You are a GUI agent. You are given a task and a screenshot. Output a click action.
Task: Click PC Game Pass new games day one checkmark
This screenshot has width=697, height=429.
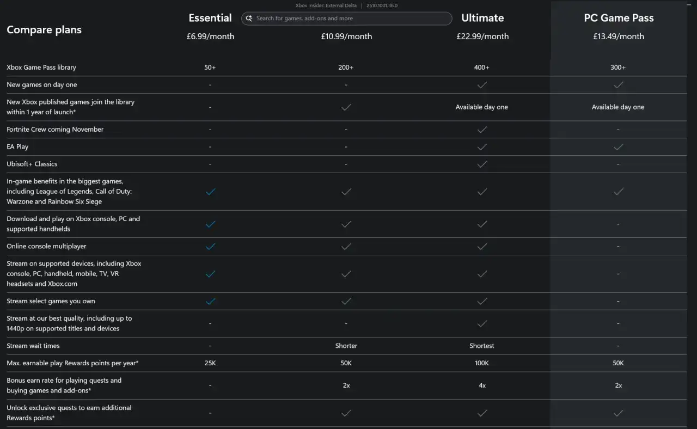click(x=618, y=85)
